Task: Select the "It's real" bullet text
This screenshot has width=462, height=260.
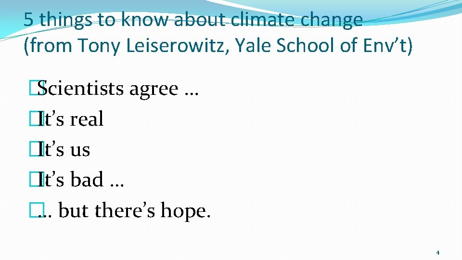Action: tap(71, 119)
